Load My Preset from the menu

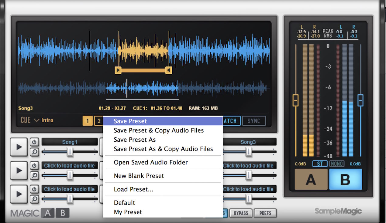click(x=163, y=212)
